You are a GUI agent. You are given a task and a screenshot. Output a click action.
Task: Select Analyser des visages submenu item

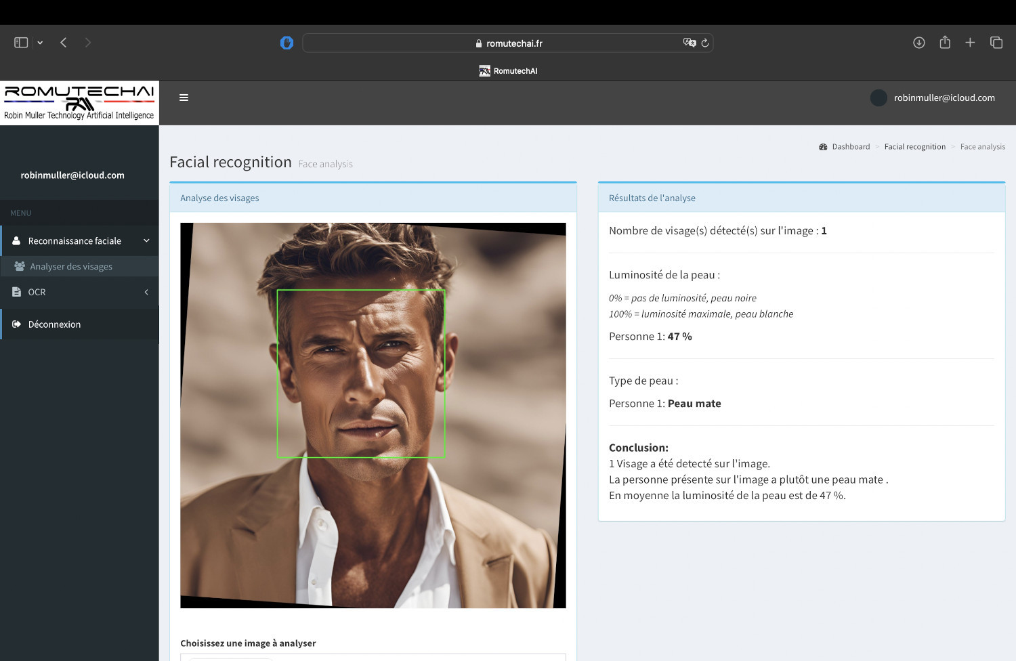(71, 267)
